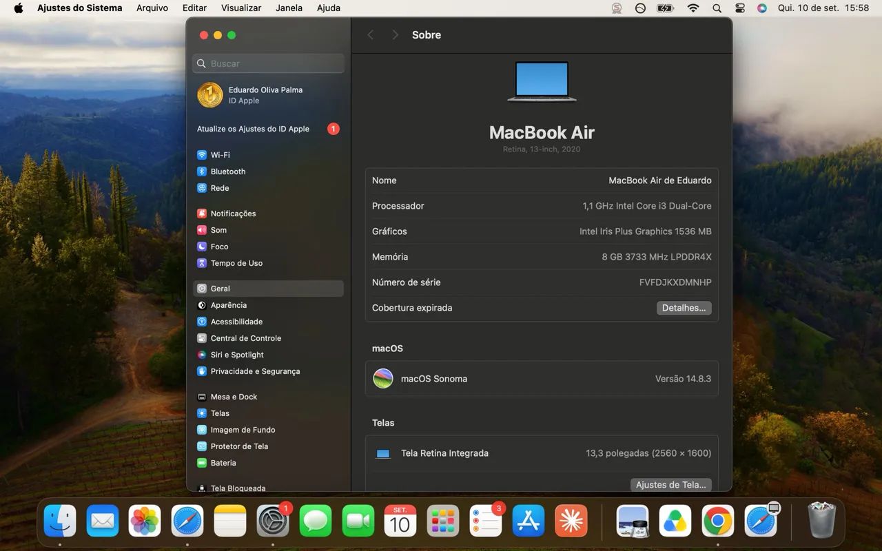Screen dimensions: 882x551
Task: Open Photos app in the Dock
Action: (x=145, y=521)
